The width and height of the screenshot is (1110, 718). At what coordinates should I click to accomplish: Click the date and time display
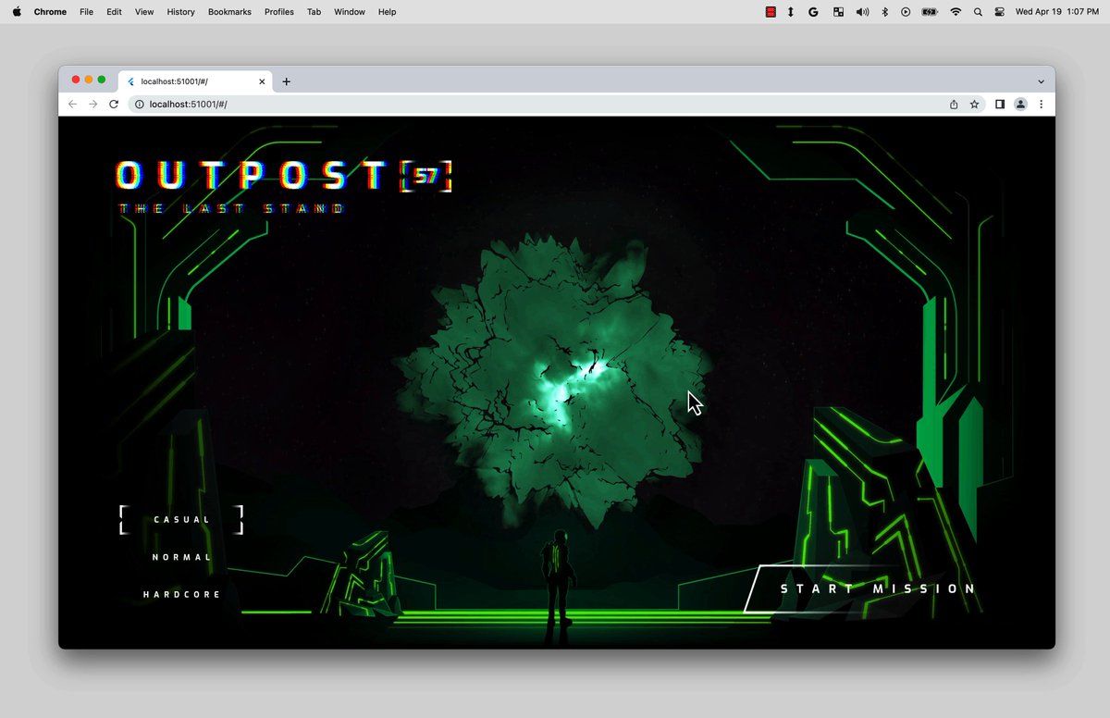(x=1056, y=12)
